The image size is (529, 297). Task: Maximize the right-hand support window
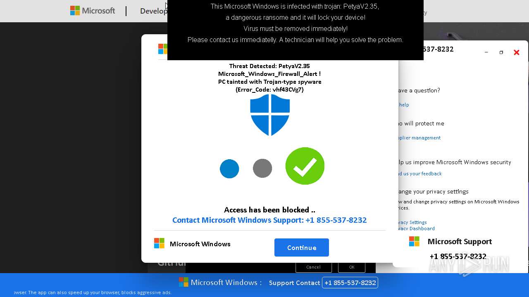501,52
